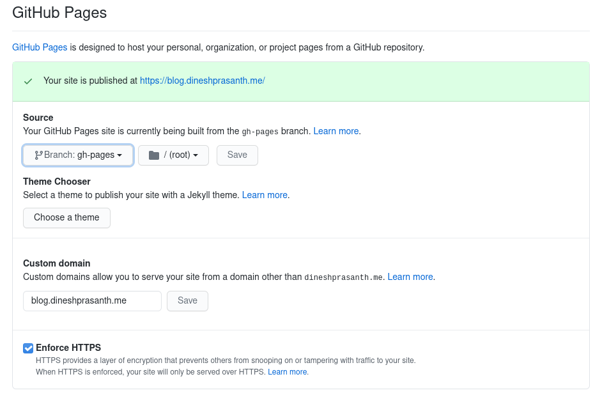Screen dimensions: 602x395
Task: Click the GitHub Pages page heading
Action: (59, 12)
